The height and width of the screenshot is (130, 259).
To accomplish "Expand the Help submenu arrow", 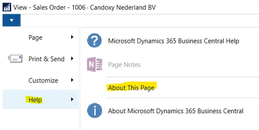I will pyautogui.click(x=72, y=99).
